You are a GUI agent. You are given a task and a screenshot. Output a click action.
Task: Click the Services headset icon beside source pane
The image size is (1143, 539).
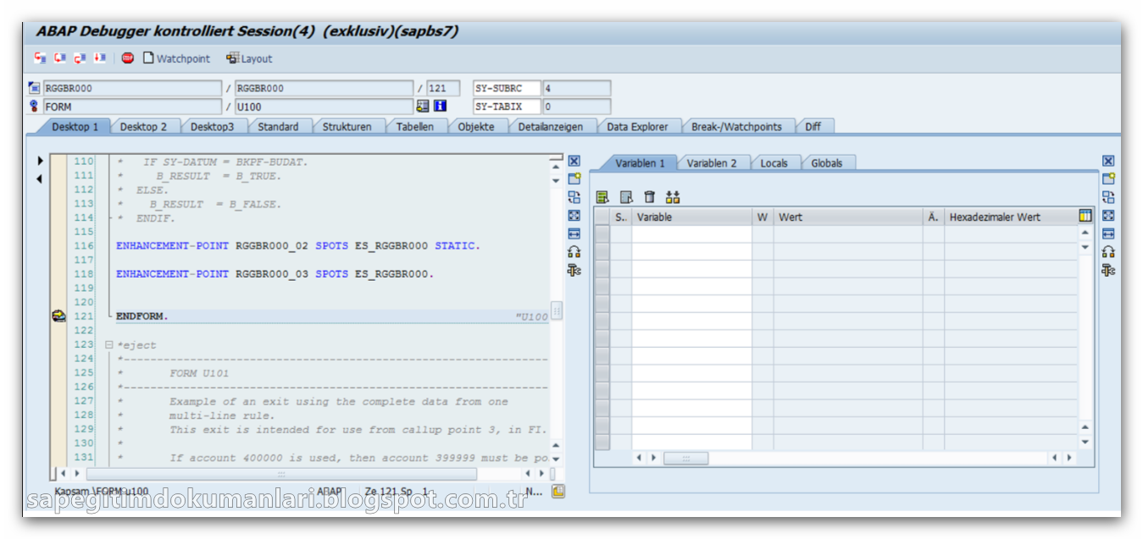click(x=574, y=251)
